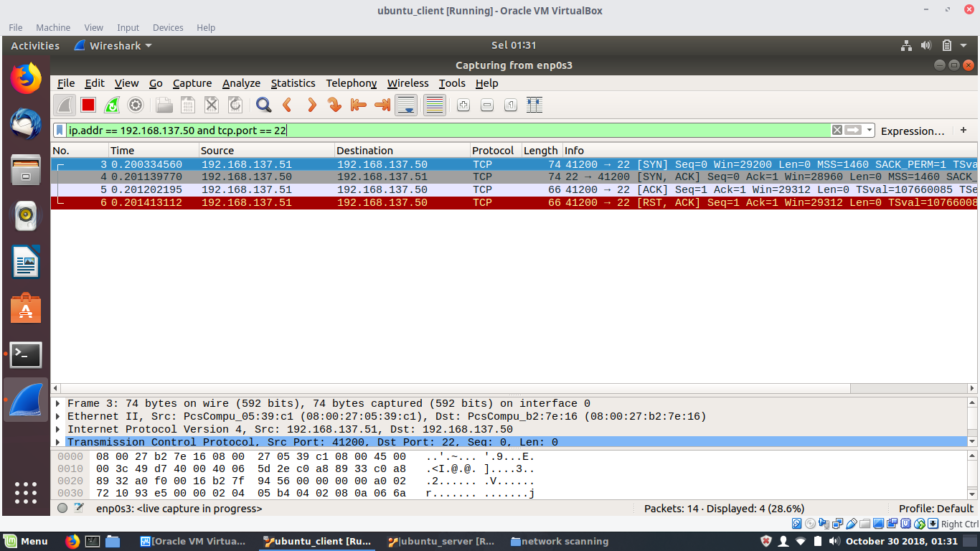Click the Go to specified packet icon
The width and height of the screenshot is (980, 551).
(x=335, y=105)
